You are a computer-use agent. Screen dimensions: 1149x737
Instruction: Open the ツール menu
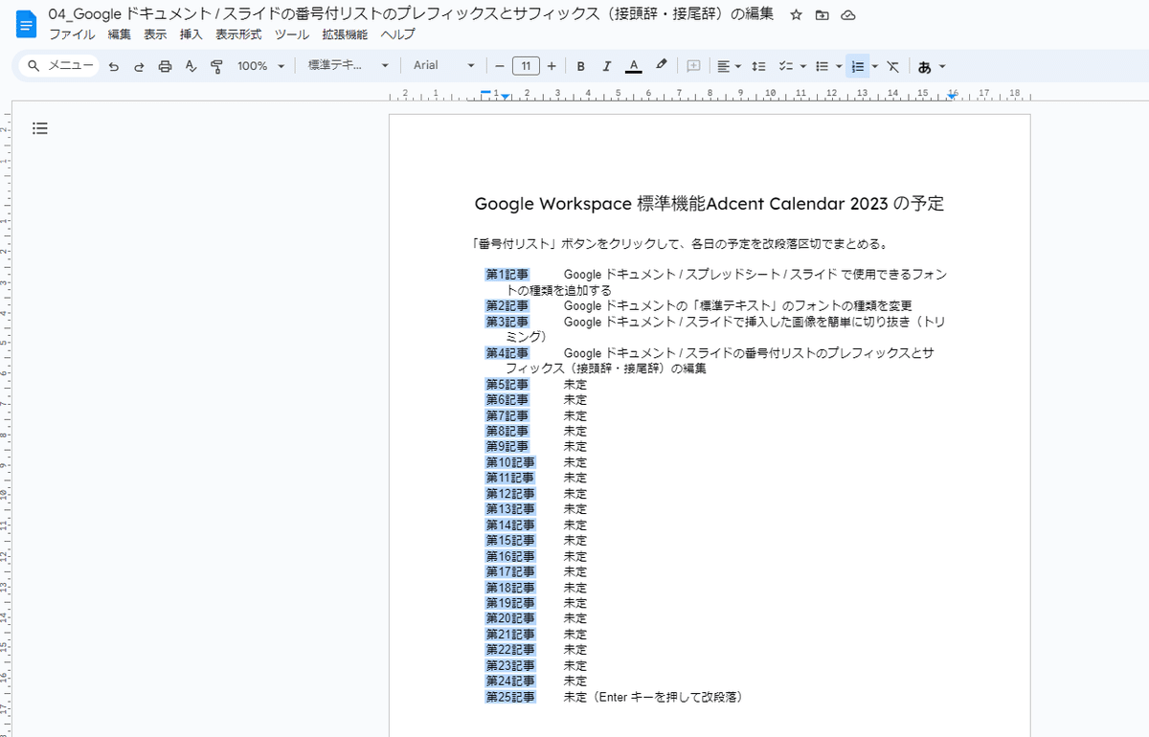coord(292,34)
